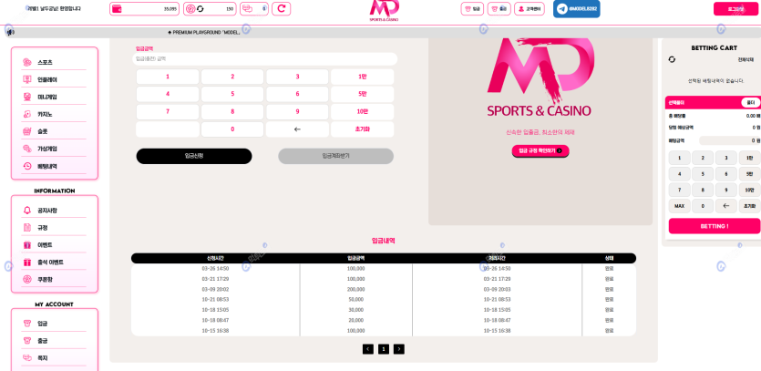
Task: Click the betting cart keypad backspace arrow
Action: (x=726, y=206)
